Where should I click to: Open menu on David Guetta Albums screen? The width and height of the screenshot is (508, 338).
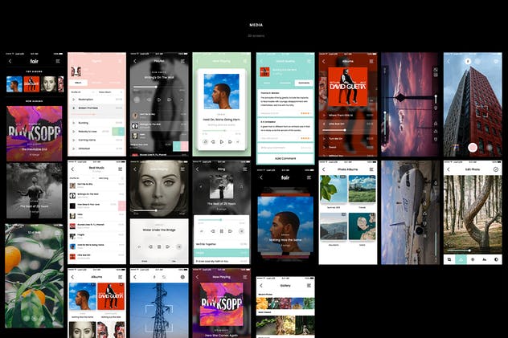[x=371, y=61]
